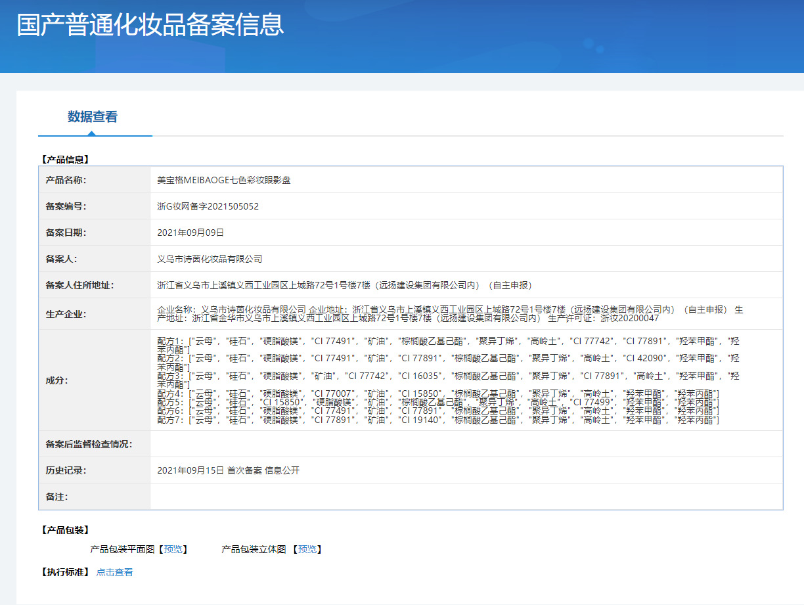Viewport: 804px width, 605px height.
Task: Switch to the 数据查看 tab
Action: click(x=93, y=117)
